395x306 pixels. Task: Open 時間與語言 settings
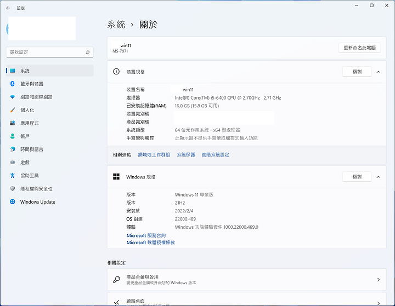click(50, 149)
